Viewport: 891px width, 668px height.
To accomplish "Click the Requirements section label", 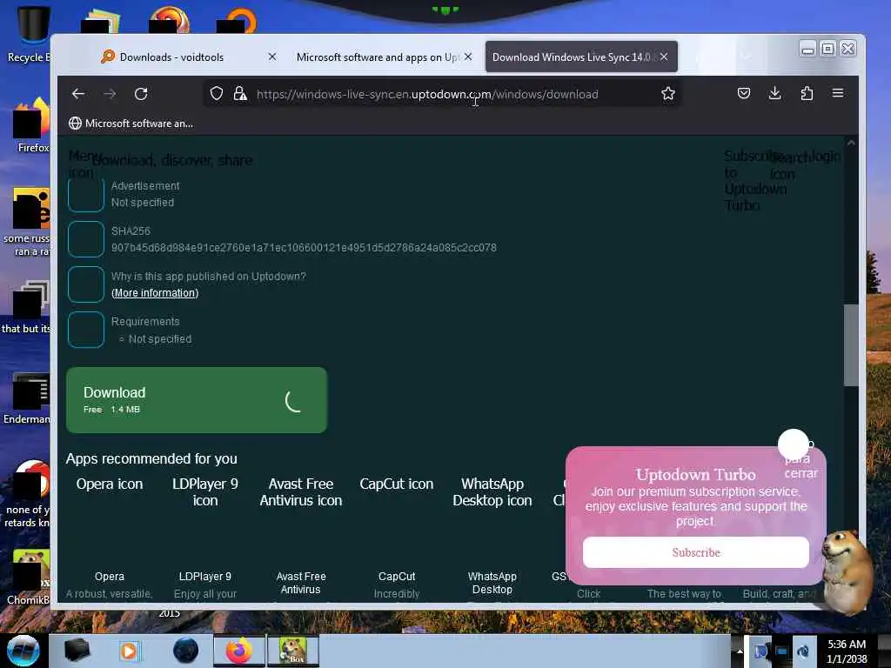I will coord(145,322).
